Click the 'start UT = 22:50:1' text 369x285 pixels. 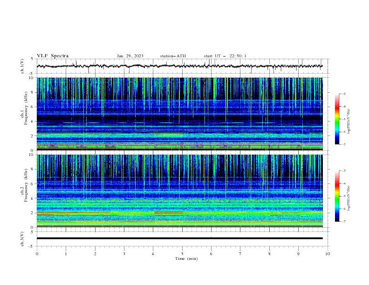point(225,56)
